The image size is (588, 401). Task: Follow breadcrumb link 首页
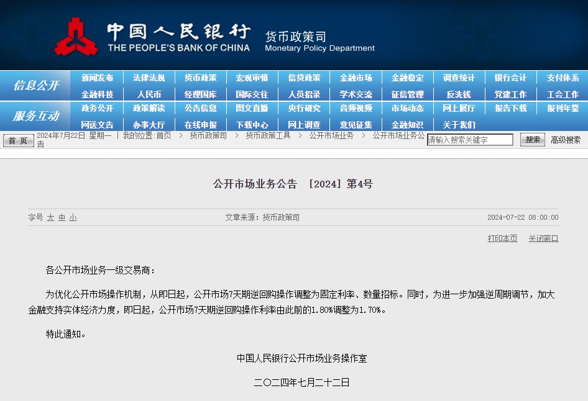coord(164,135)
